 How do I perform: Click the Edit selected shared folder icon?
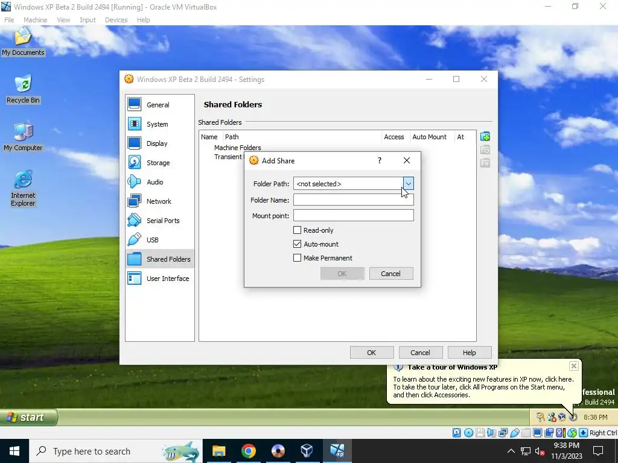pos(485,150)
